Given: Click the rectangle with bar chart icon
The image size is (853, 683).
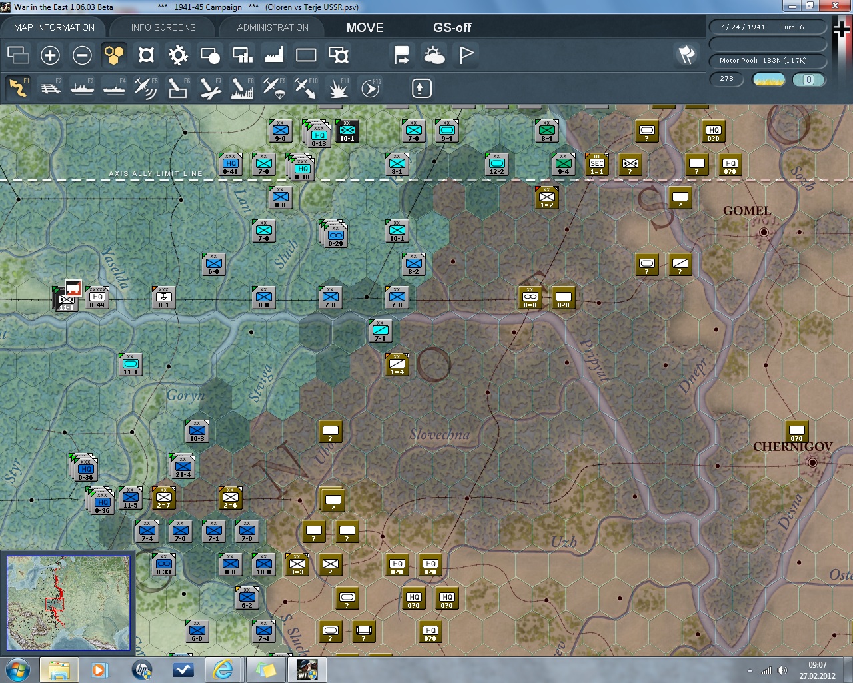Looking at the screenshot, I should point(242,55).
